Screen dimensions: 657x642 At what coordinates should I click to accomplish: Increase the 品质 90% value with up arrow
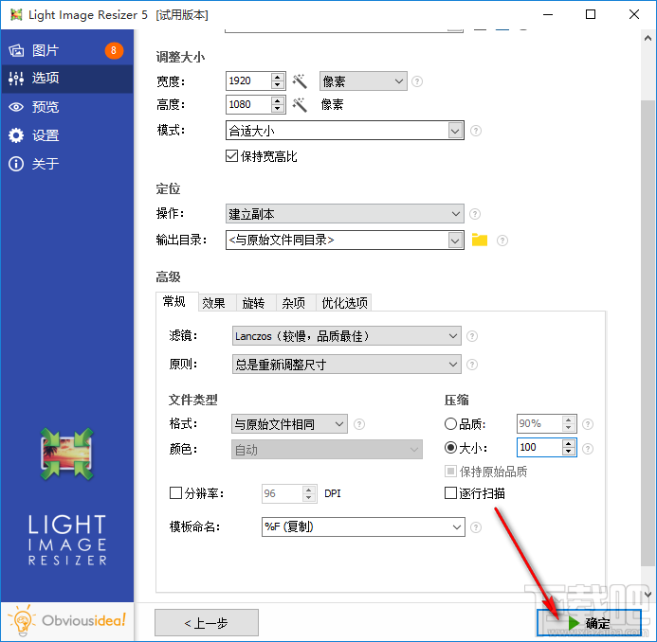(569, 419)
